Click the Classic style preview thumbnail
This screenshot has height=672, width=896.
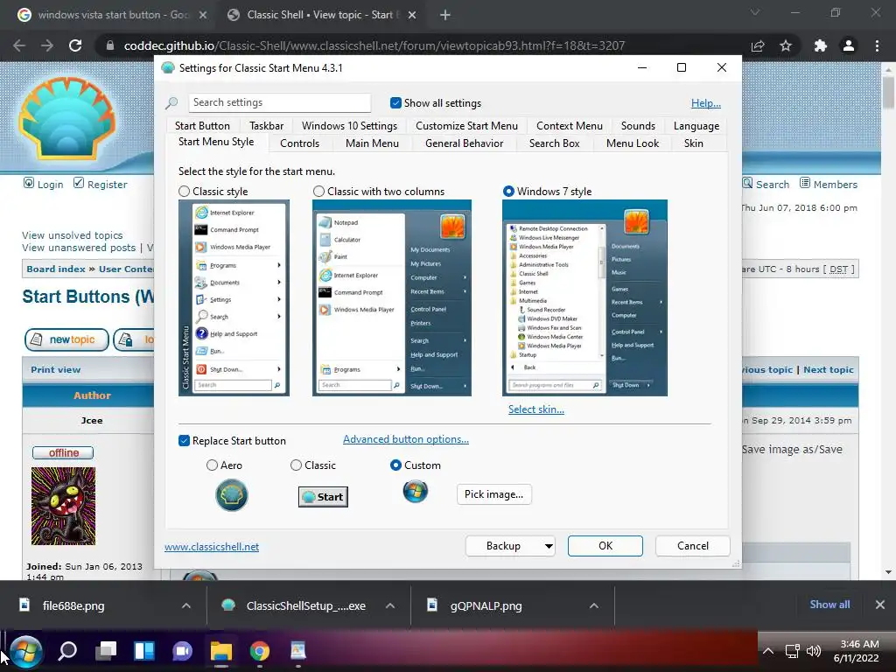[x=234, y=297]
